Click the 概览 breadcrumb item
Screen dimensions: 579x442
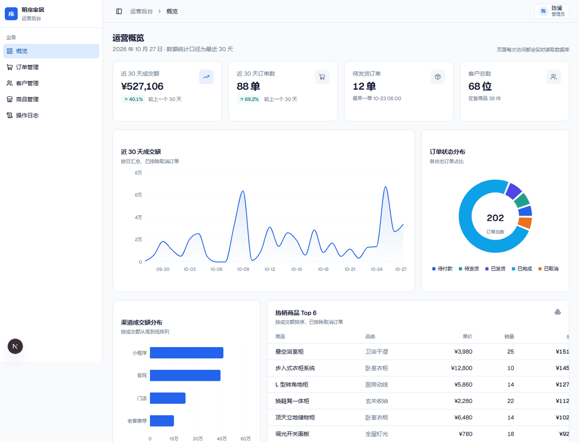pos(172,11)
